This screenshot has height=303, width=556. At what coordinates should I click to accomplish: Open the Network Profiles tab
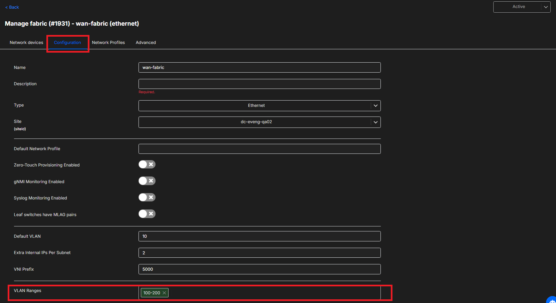pos(108,43)
